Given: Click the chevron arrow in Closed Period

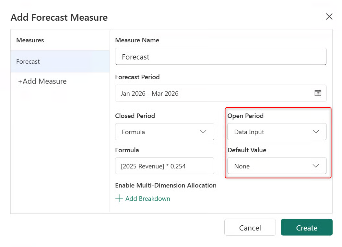Looking at the screenshot, I should (x=203, y=132).
